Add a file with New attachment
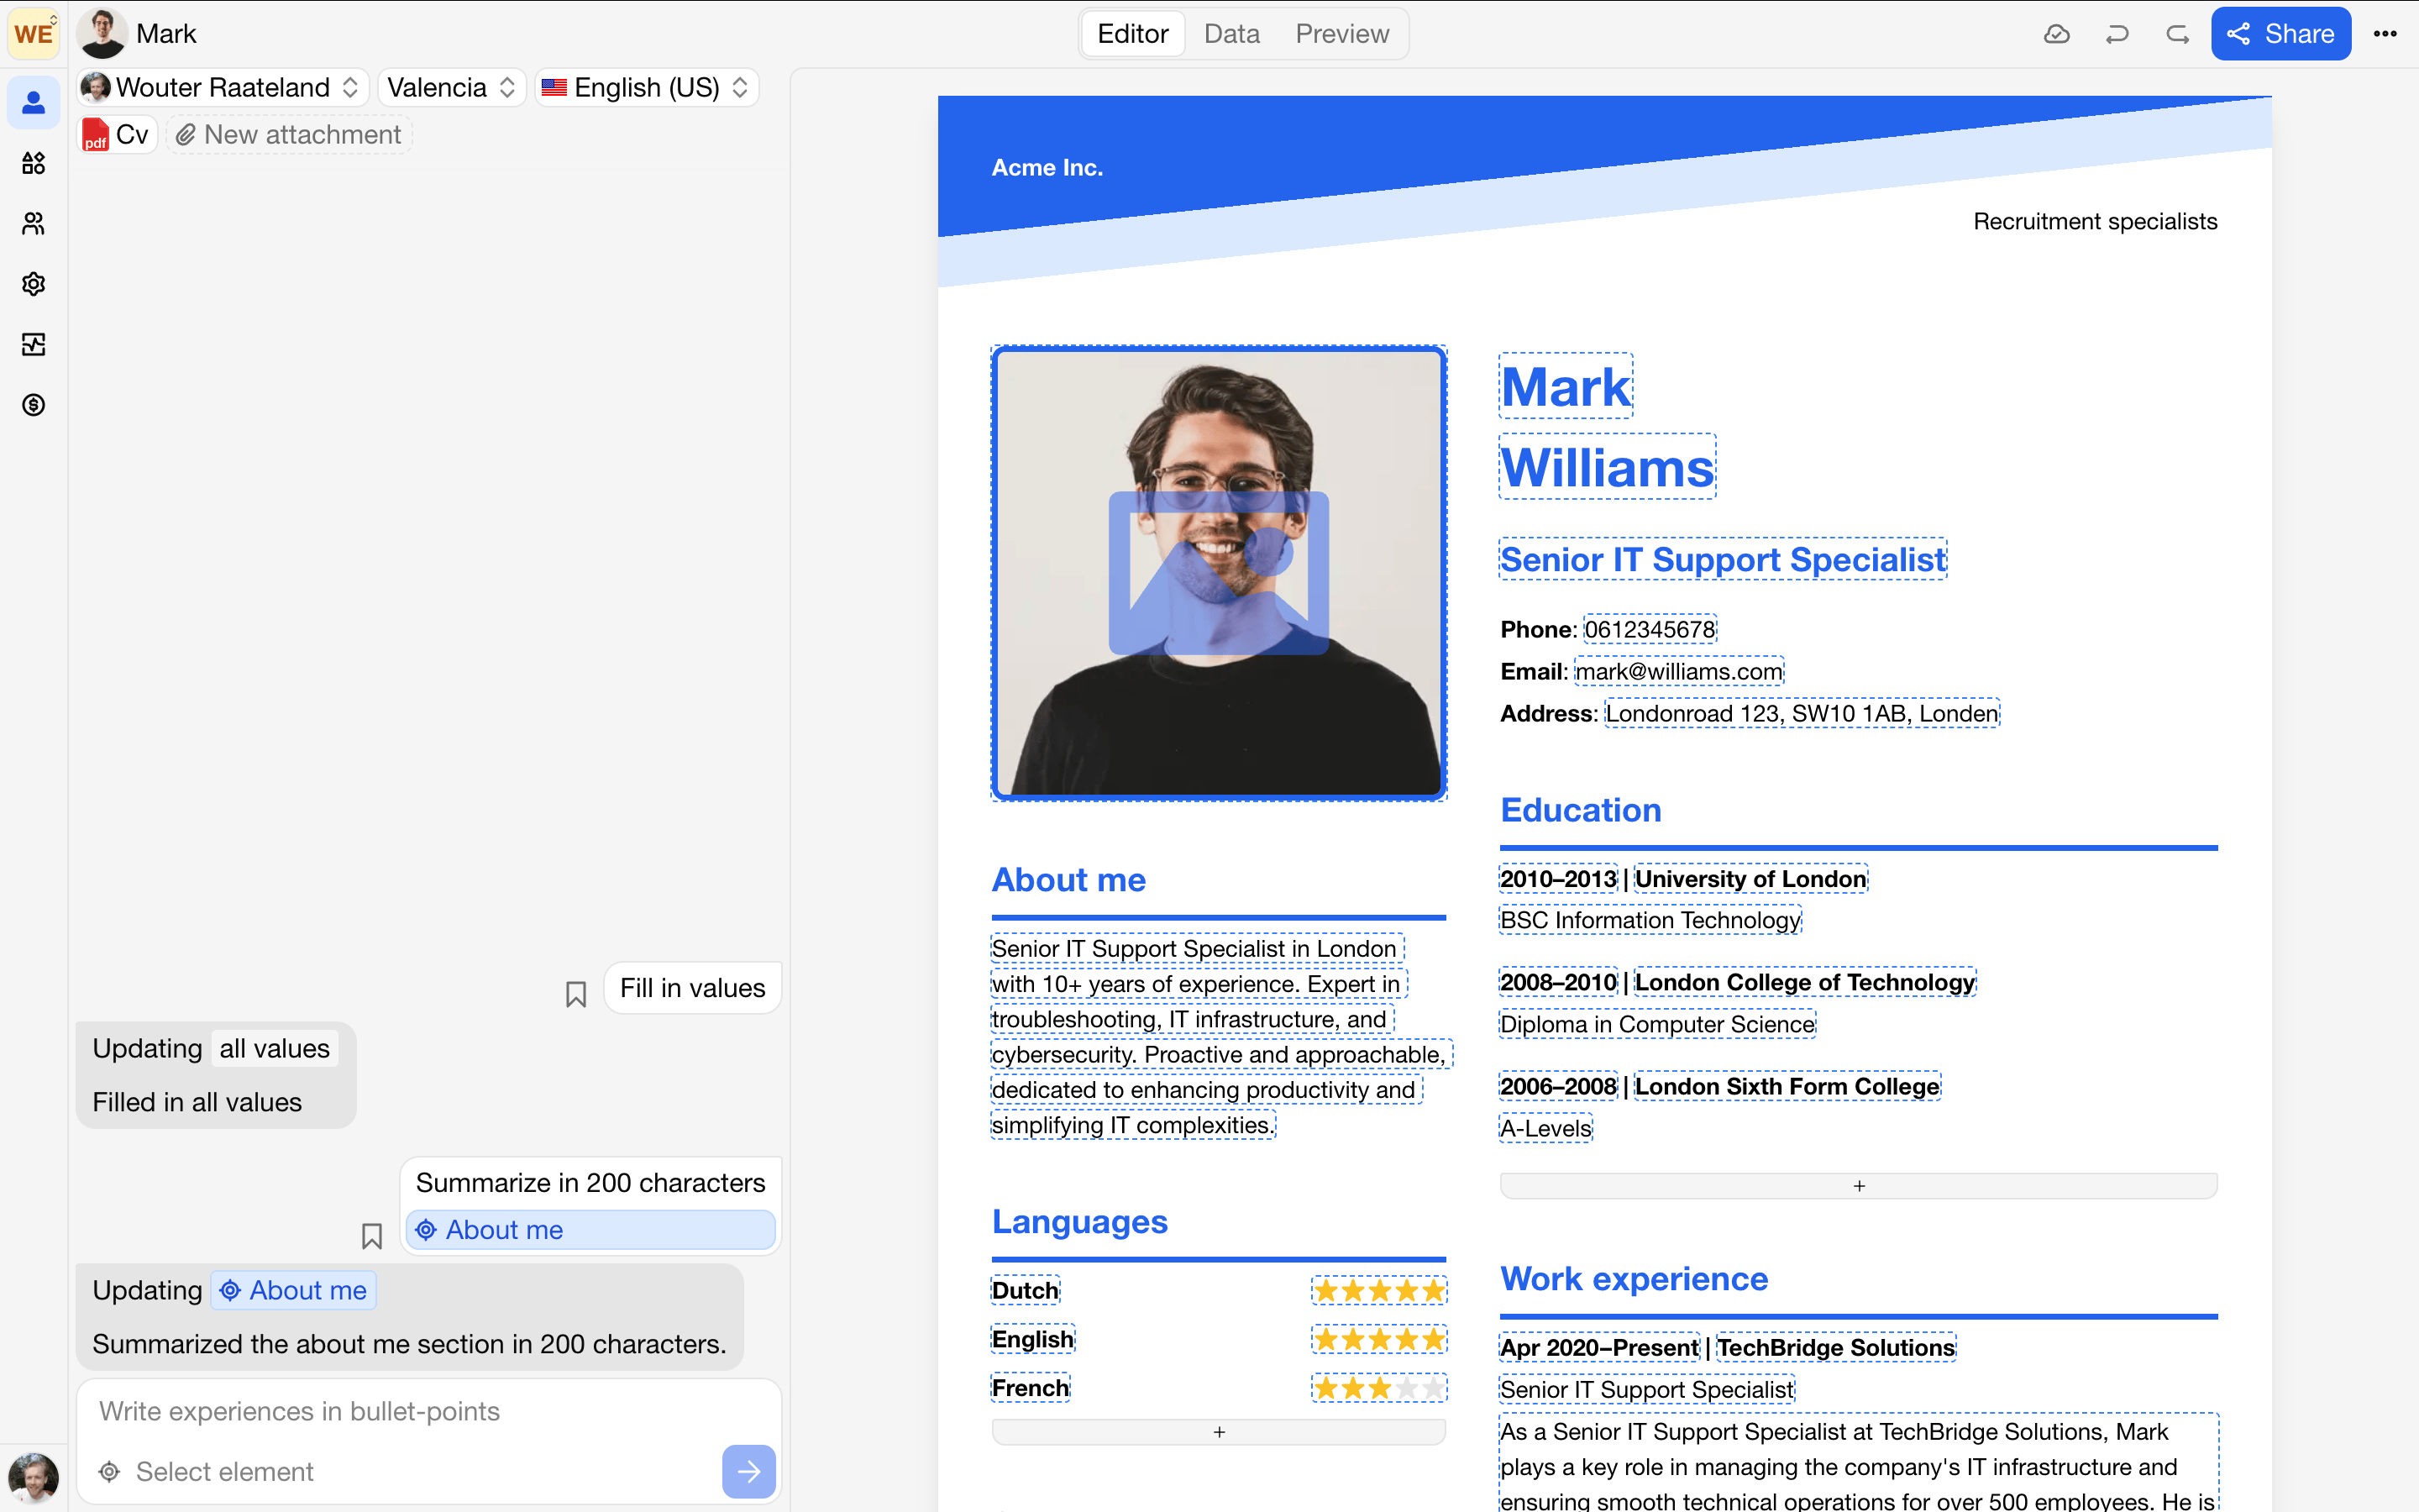This screenshot has width=2419, height=1512. [288, 133]
